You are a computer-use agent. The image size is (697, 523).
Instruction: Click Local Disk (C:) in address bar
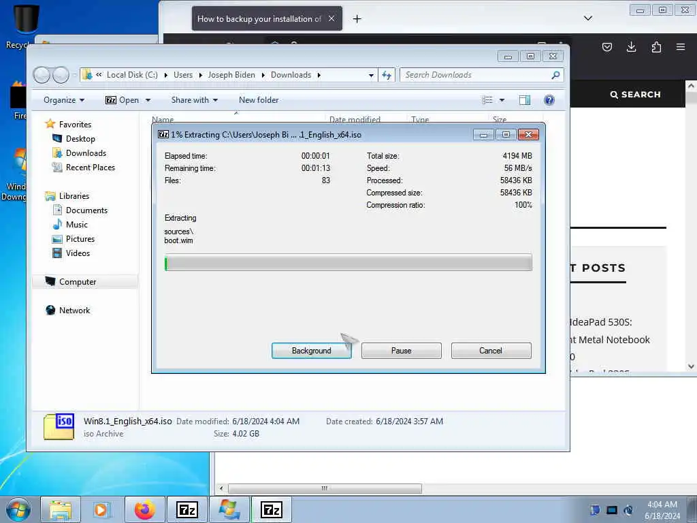coord(132,75)
